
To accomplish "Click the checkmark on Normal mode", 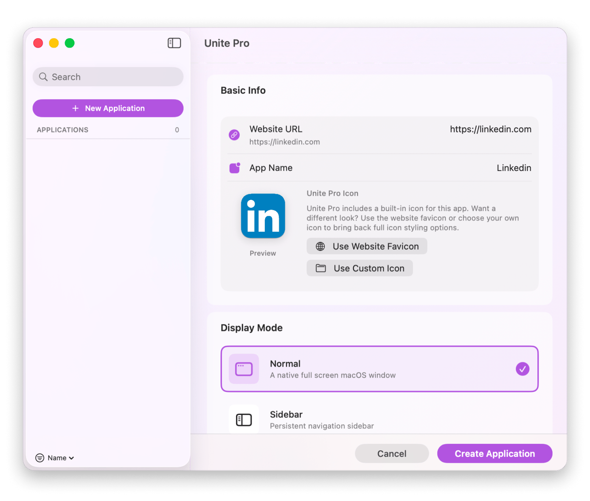I will tap(523, 369).
